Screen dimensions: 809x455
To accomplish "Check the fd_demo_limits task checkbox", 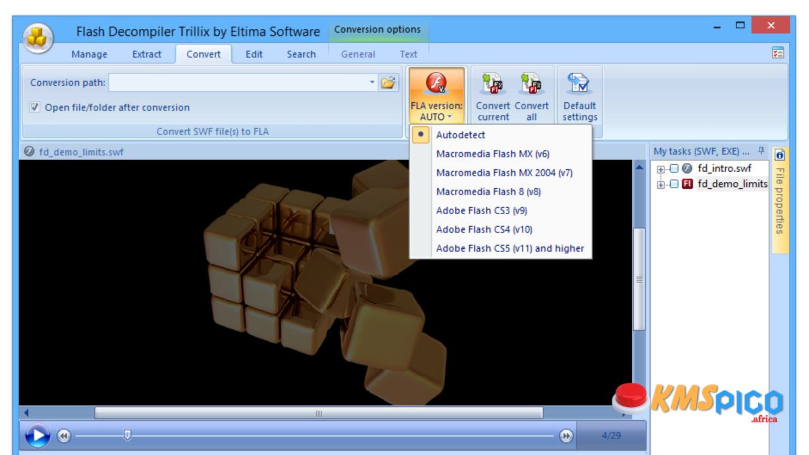I will pos(674,184).
